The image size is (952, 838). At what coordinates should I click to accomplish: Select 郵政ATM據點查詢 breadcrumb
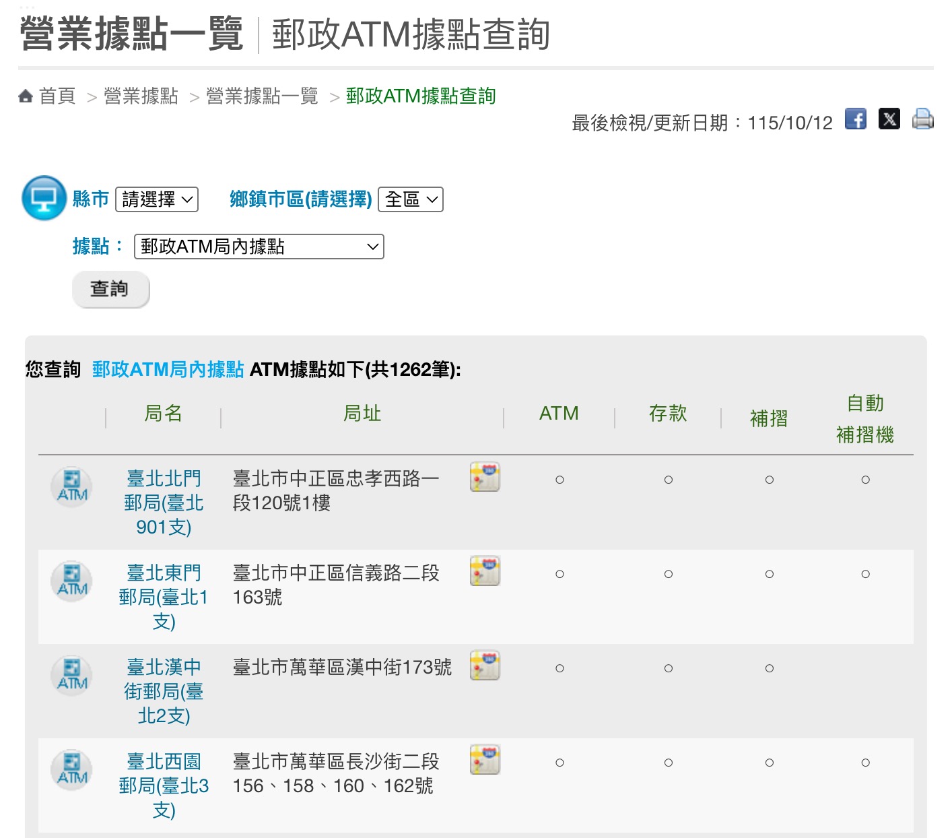[x=421, y=96]
